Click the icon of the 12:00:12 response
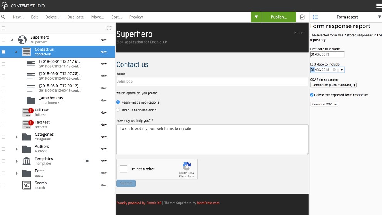 [x=31, y=88]
